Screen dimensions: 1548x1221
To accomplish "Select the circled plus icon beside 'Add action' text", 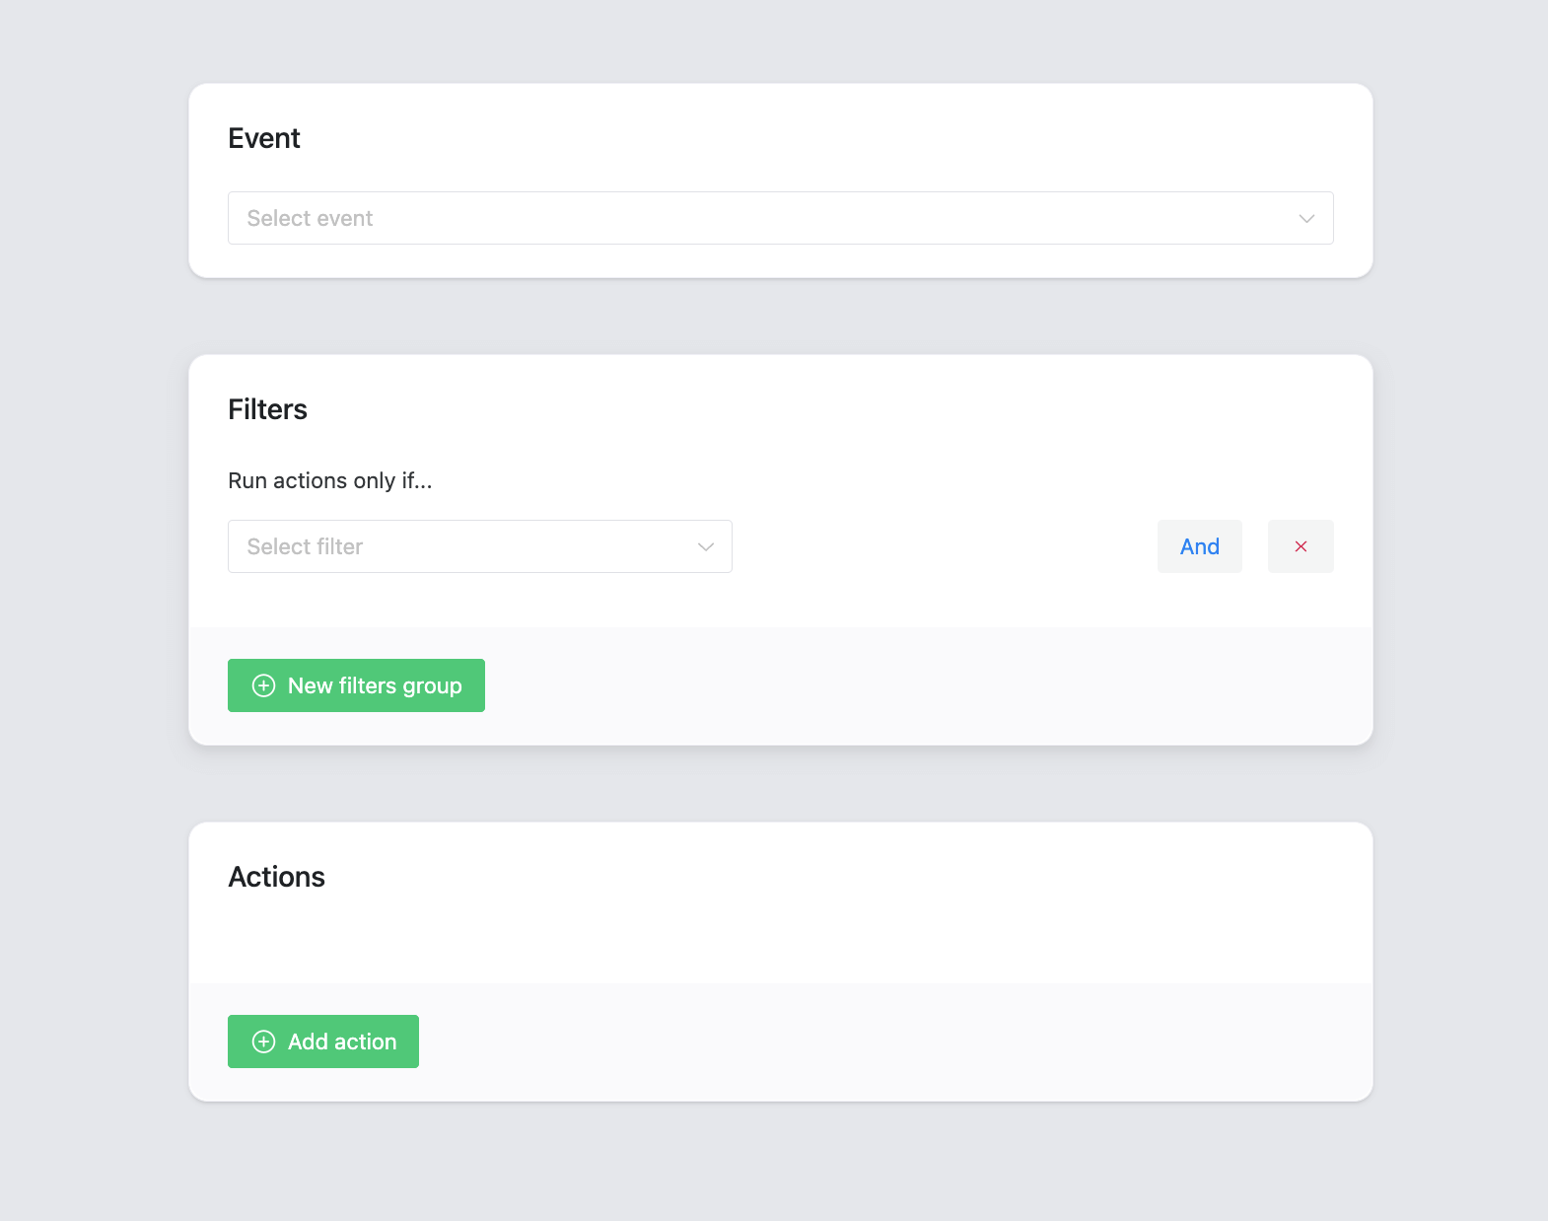I will (x=263, y=1041).
